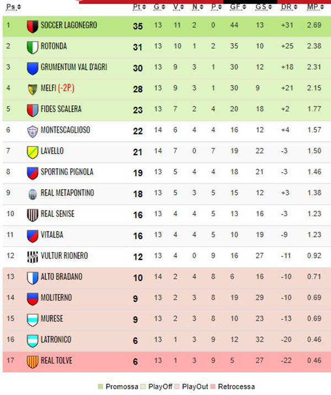Click the Montescaglioso club badge
331x395 pixels.
(x=33, y=131)
